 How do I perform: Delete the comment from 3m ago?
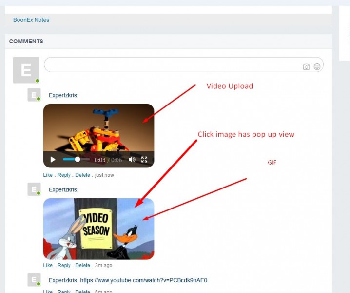pyautogui.click(x=82, y=265)
